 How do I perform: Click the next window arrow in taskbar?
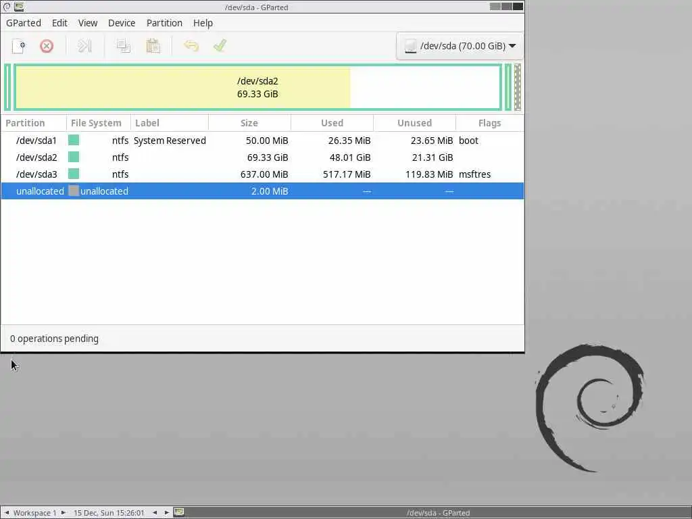(x=167, y=513)
